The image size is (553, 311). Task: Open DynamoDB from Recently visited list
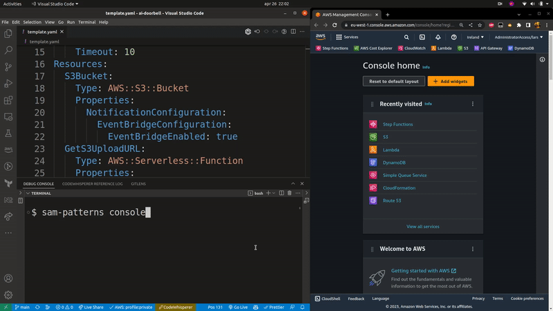394,162
